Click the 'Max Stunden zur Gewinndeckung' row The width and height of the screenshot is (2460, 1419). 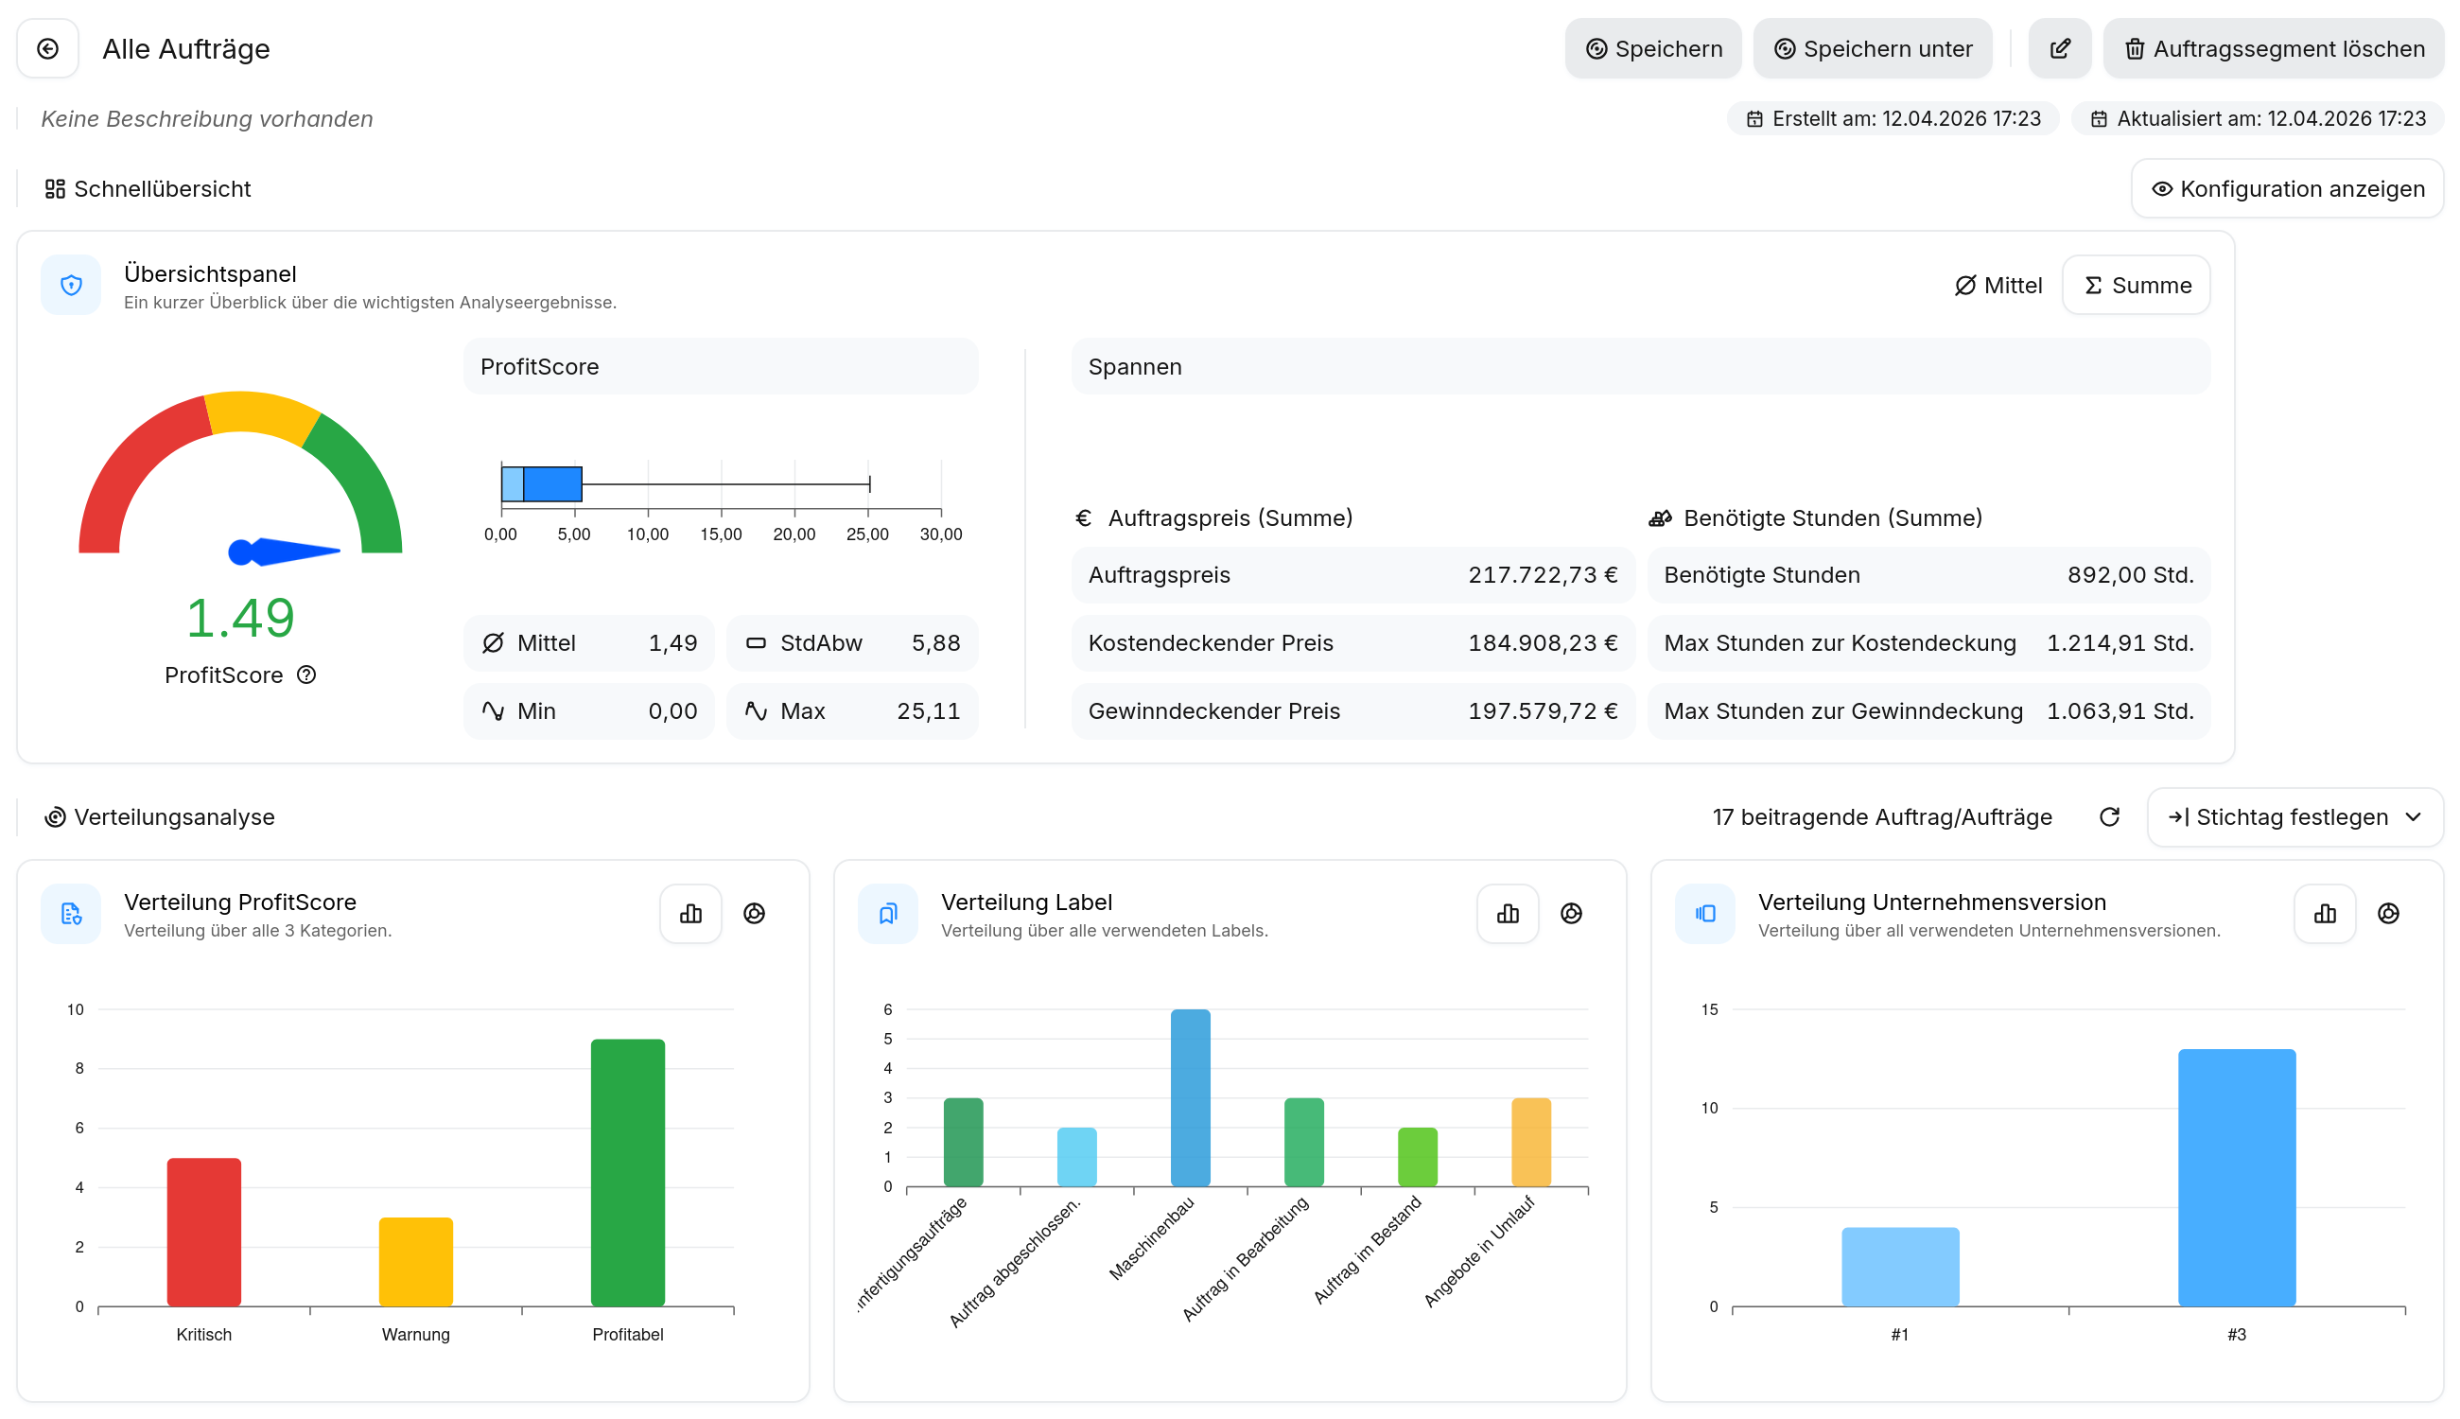[1928, 711]
